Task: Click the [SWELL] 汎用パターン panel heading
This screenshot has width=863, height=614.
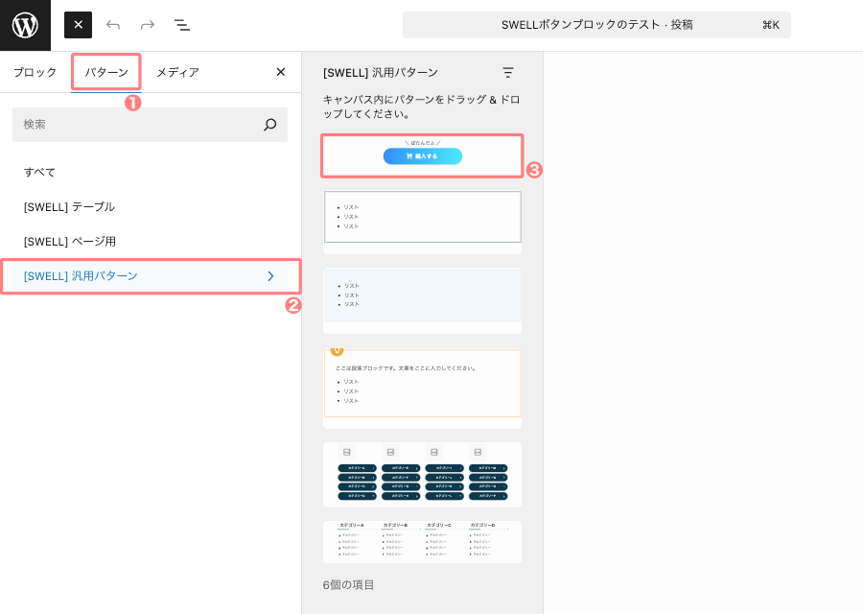Action: [381, 72]
